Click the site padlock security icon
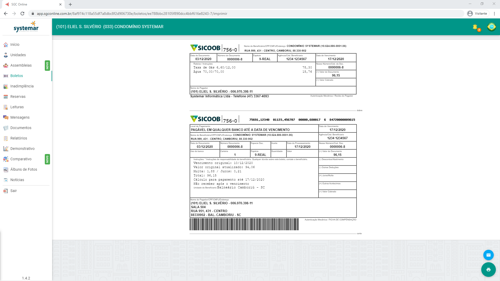This screenshot has width=500, height=281. [33, 14]
